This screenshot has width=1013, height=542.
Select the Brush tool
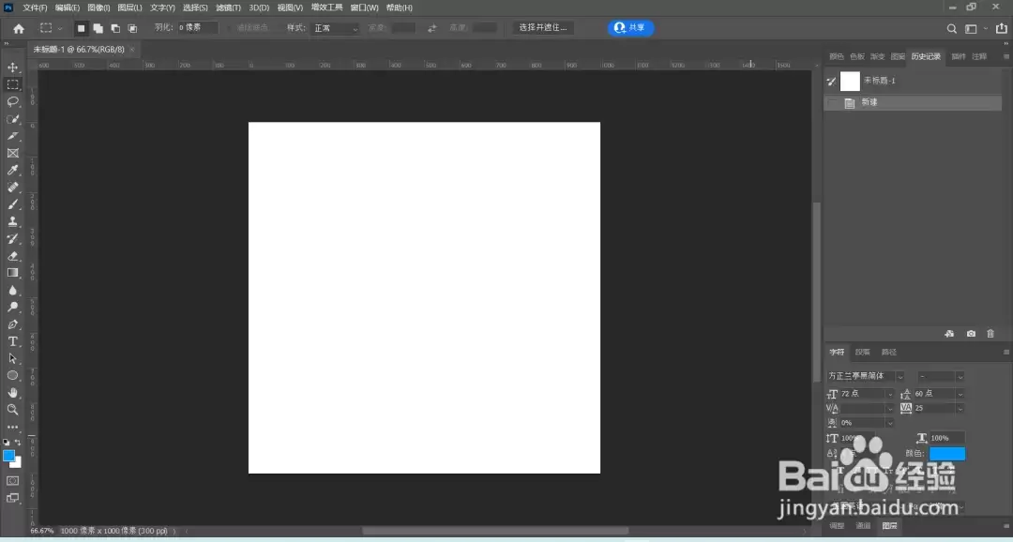(12, 204)
